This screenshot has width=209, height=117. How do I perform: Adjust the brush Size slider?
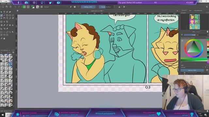pos(106,7)
